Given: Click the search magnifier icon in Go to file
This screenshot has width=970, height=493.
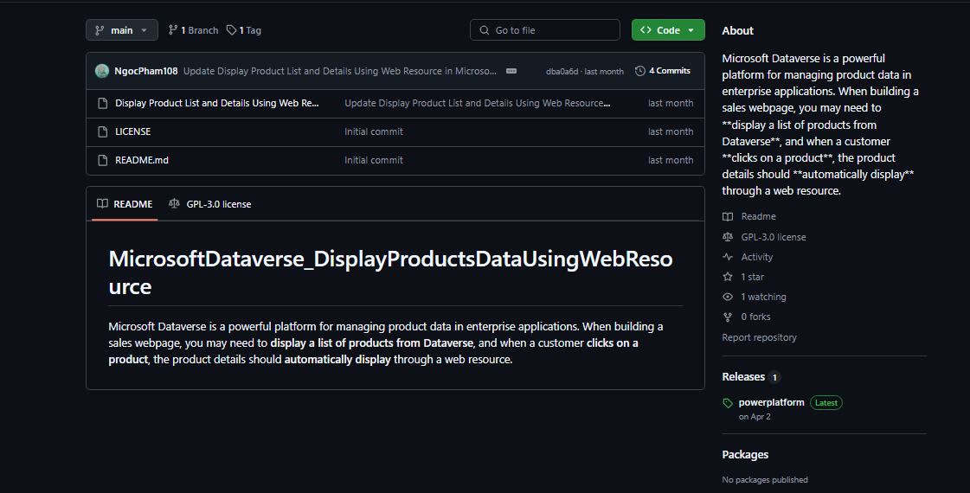Looking at the screenshot, I should (485, 30).
